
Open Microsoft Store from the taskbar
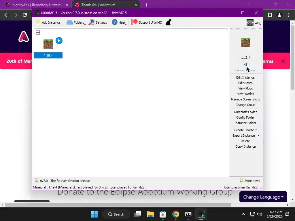pos(163,214)
